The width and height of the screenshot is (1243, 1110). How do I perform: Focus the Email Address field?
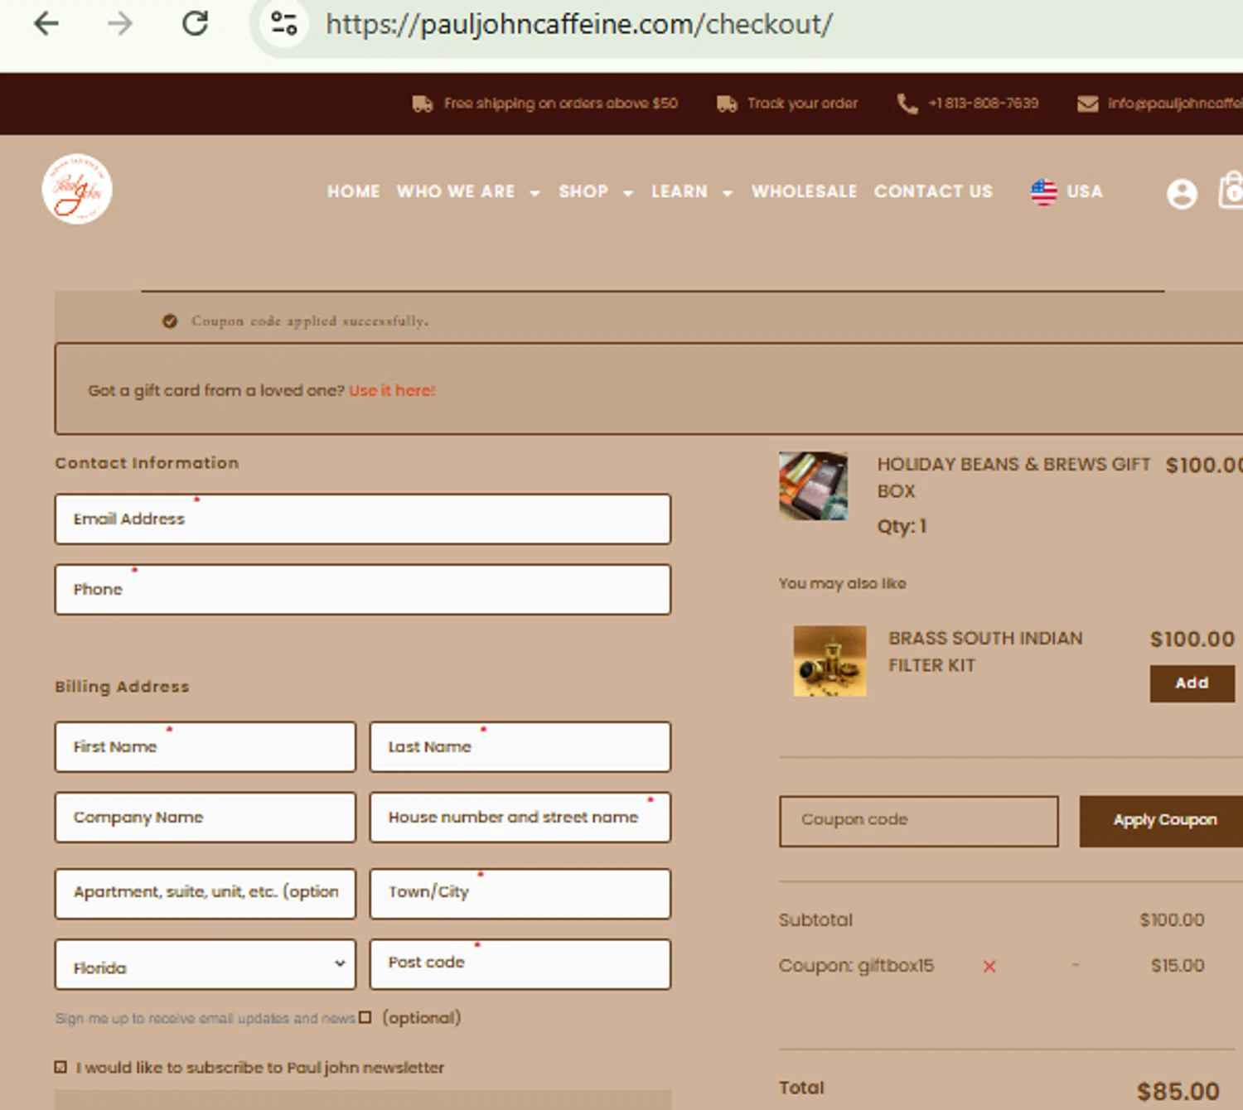(363, 519)
